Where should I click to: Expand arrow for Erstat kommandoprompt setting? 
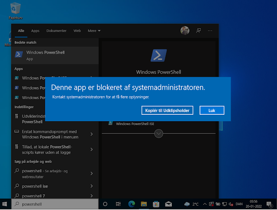tap(91, 134)
